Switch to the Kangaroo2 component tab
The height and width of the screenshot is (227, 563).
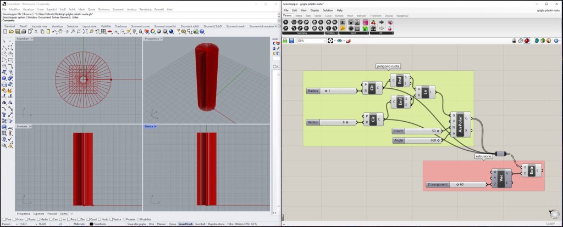(x=403, y=16)
